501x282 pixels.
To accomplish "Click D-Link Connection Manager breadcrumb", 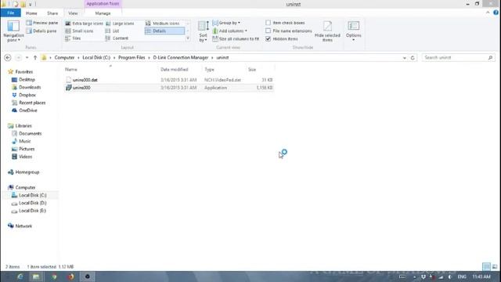I will (181, 57).
